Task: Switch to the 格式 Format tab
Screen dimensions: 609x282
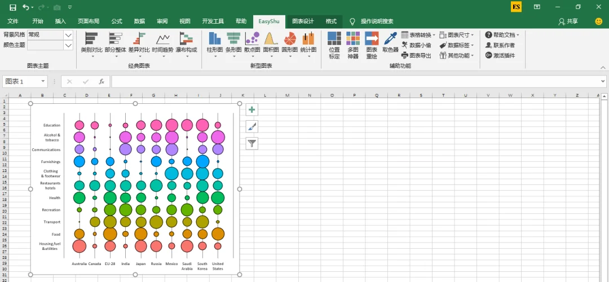Action: pos(331,21)
